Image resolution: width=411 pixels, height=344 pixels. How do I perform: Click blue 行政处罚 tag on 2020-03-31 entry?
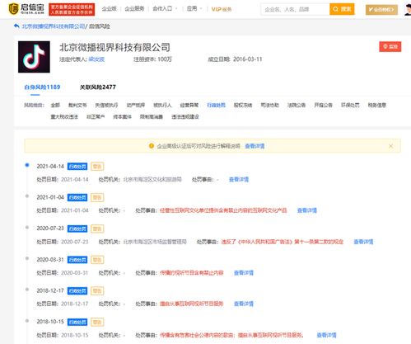point(77,260)
